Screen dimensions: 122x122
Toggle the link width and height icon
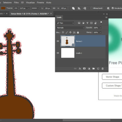54,8
